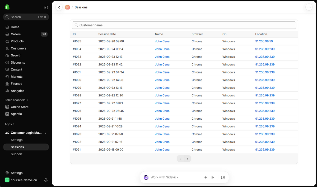This screenshot has width=317, height=187.
Task: Click the Home house icon
Action: click(x=7, y=27)
